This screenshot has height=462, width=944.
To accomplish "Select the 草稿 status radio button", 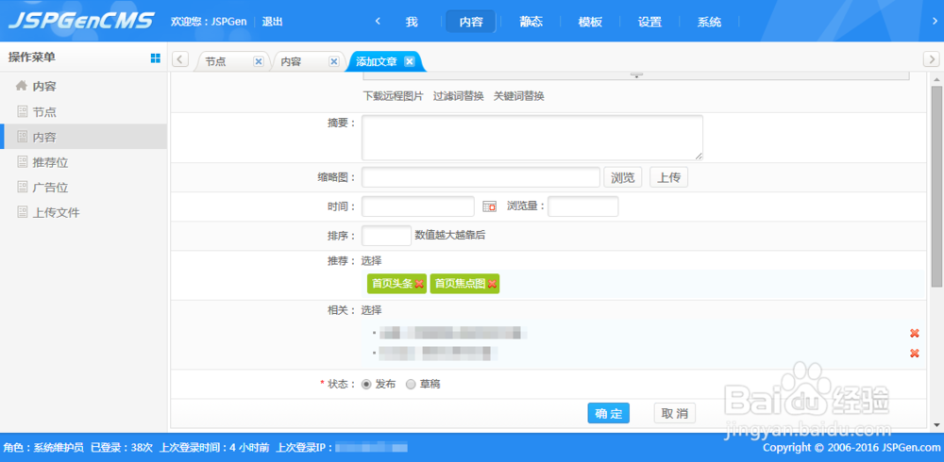I will pyautogui.click(x=411, y=385).
